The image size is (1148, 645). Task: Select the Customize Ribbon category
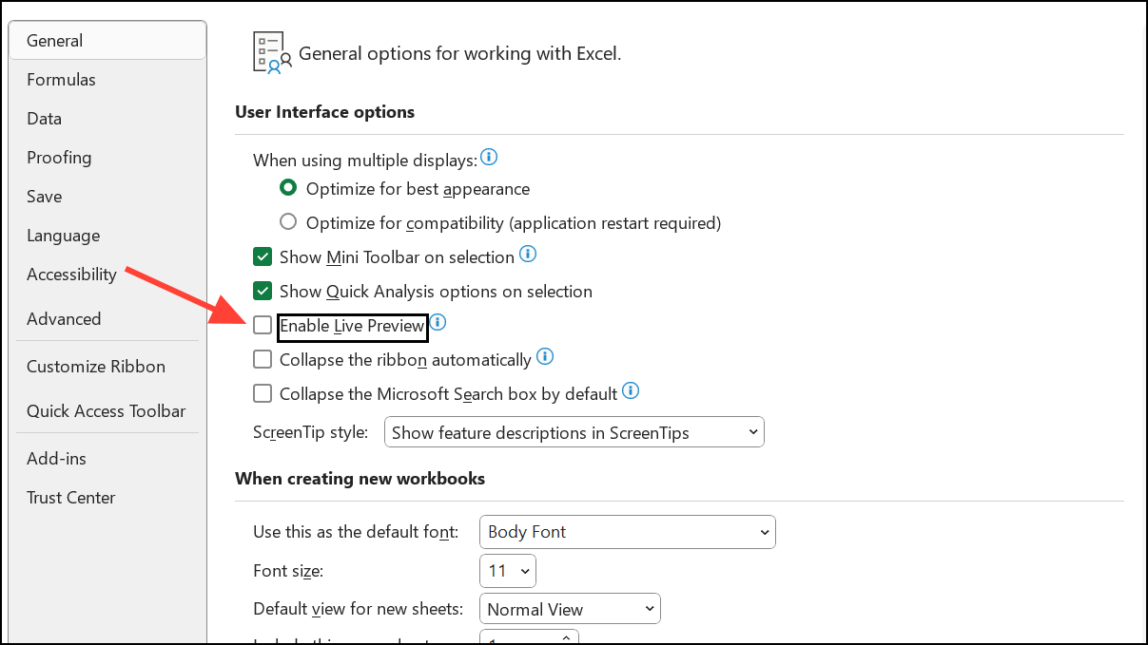coord(95,366)
